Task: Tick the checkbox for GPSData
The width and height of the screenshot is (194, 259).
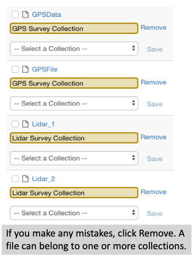Action: 15,14
